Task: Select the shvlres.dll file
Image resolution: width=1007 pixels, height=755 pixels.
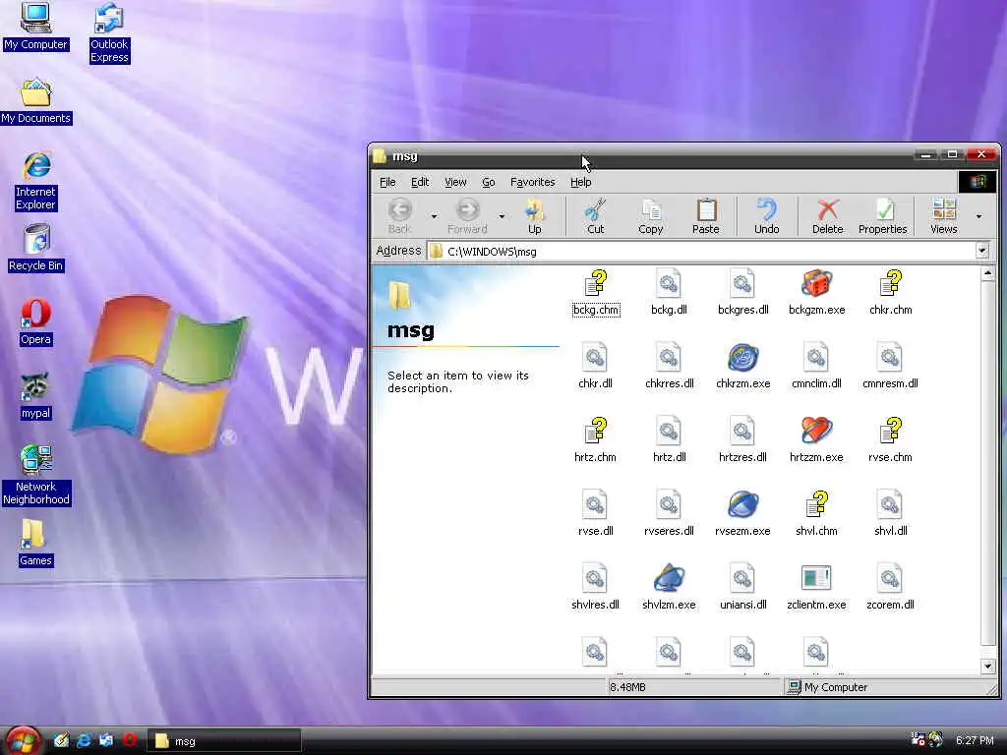Action: click(595, 588)
